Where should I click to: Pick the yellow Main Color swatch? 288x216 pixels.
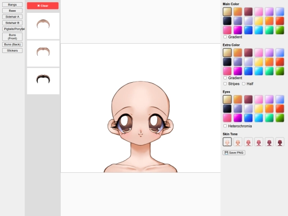(x=259, y=21)
